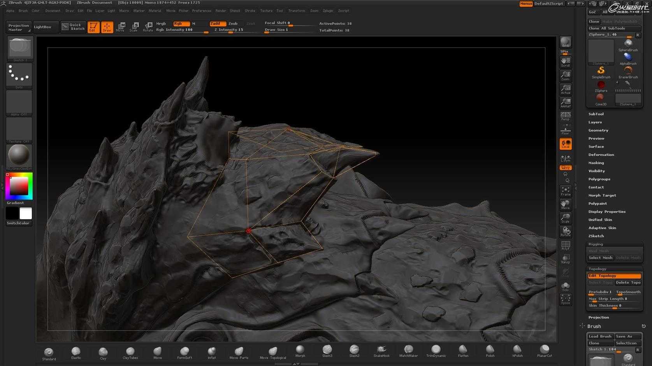
Task: Expand the SubTool palette section
Action: click(596, 114)
